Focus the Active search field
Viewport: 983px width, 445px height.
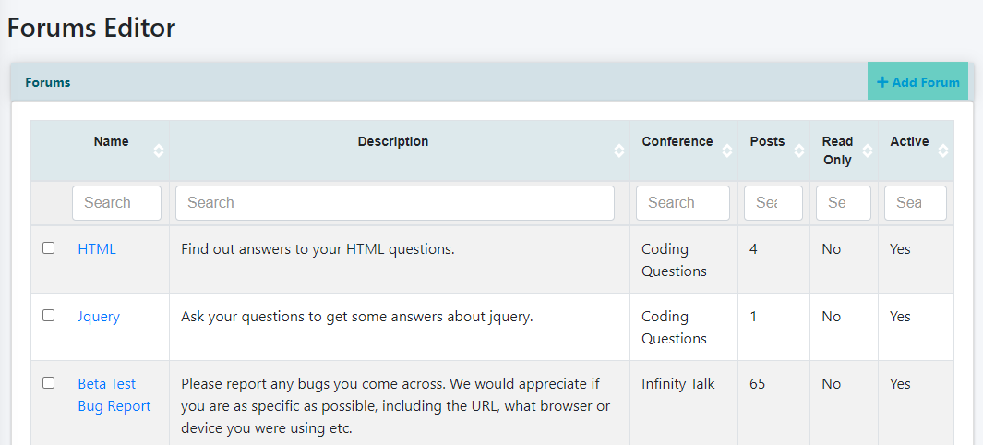click(915, 203)
